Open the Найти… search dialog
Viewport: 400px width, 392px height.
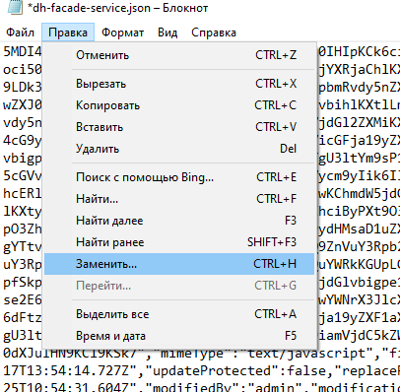coord(179,199)
